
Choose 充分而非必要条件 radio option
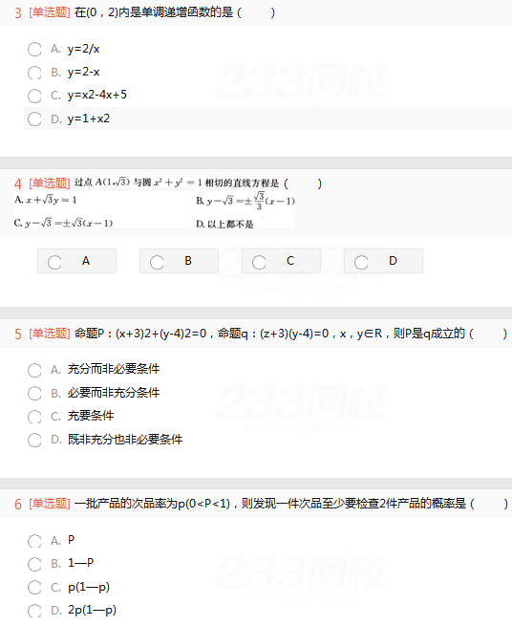34,370
